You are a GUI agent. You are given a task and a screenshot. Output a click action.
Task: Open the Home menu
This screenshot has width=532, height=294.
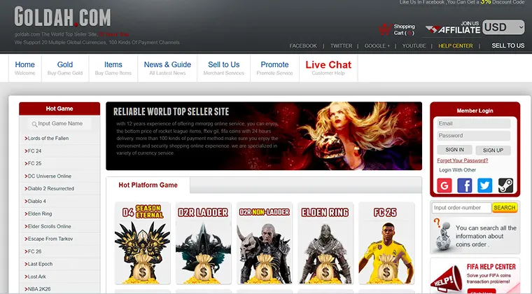tap(24, 68)
